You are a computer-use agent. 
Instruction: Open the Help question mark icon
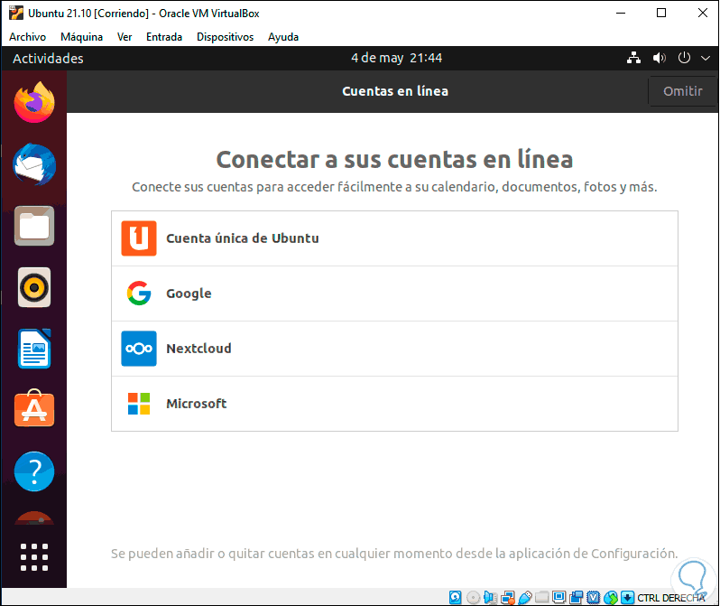pyautogui.click(x=34, y=471)
